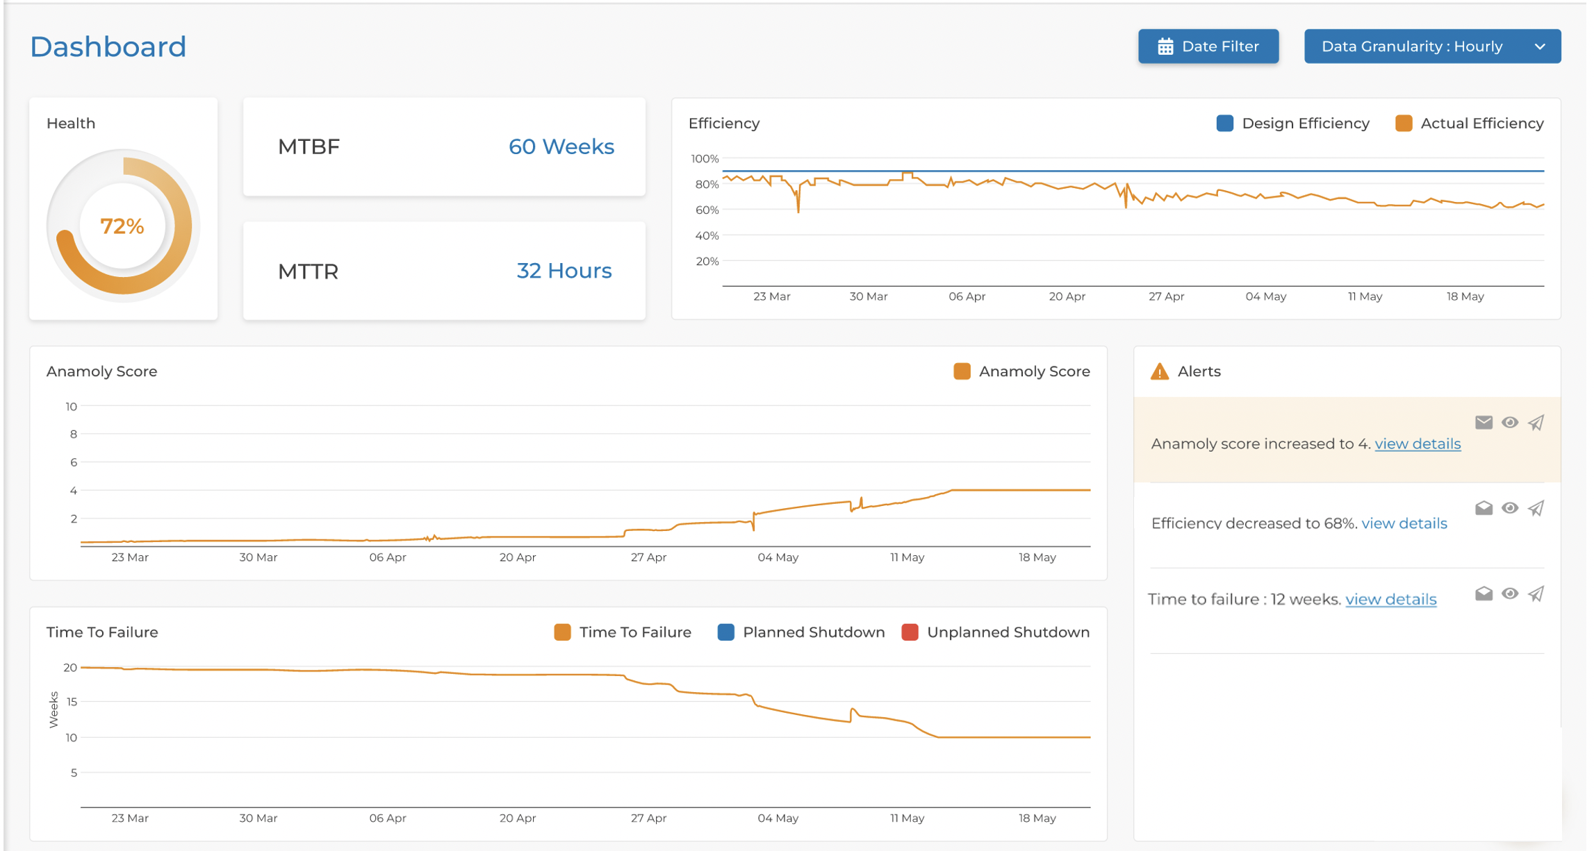1594x851 pixels.
Task: Click the open envelope icon on the efficiency alert
Action: 1484,508
